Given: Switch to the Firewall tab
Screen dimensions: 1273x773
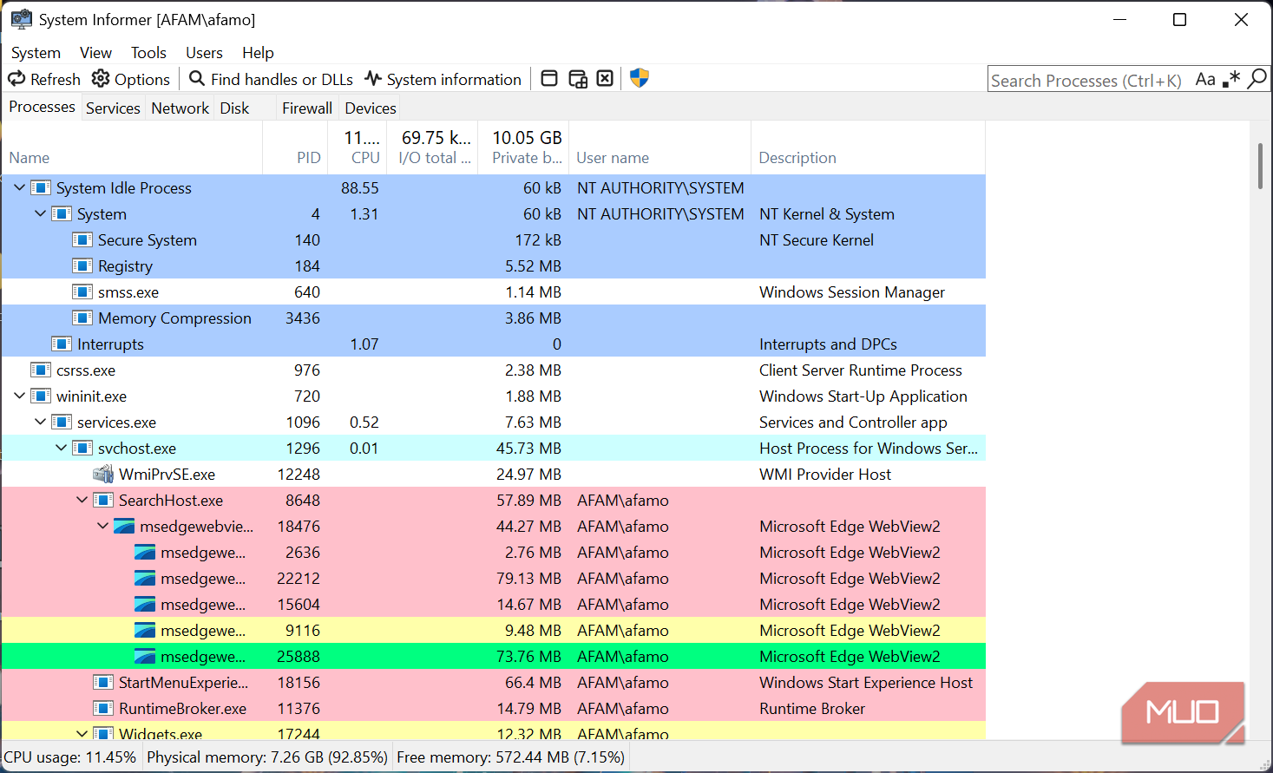Looking at the screenshot, I should [x=307, y=108].
